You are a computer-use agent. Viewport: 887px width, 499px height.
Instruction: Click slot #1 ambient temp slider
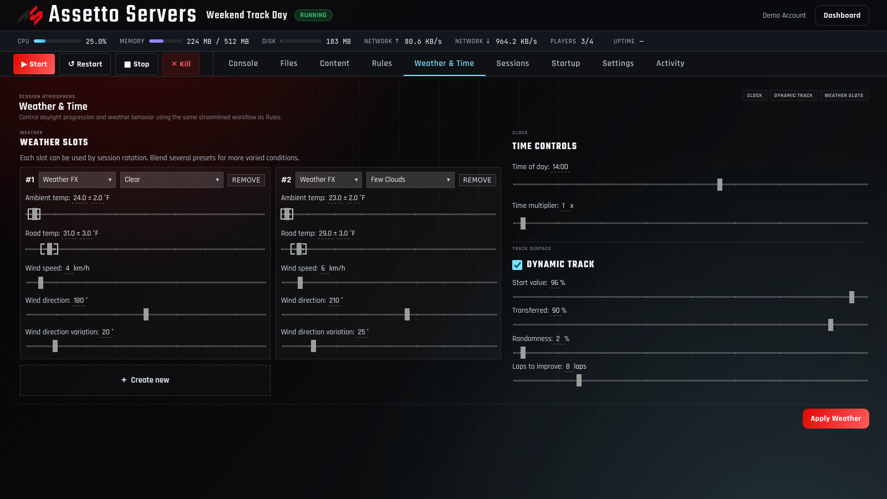(x=145, y=214)
